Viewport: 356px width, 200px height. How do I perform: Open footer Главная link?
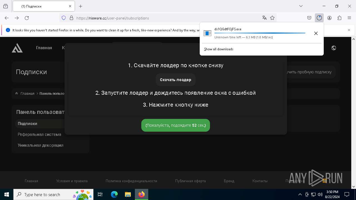pos(31,181)
